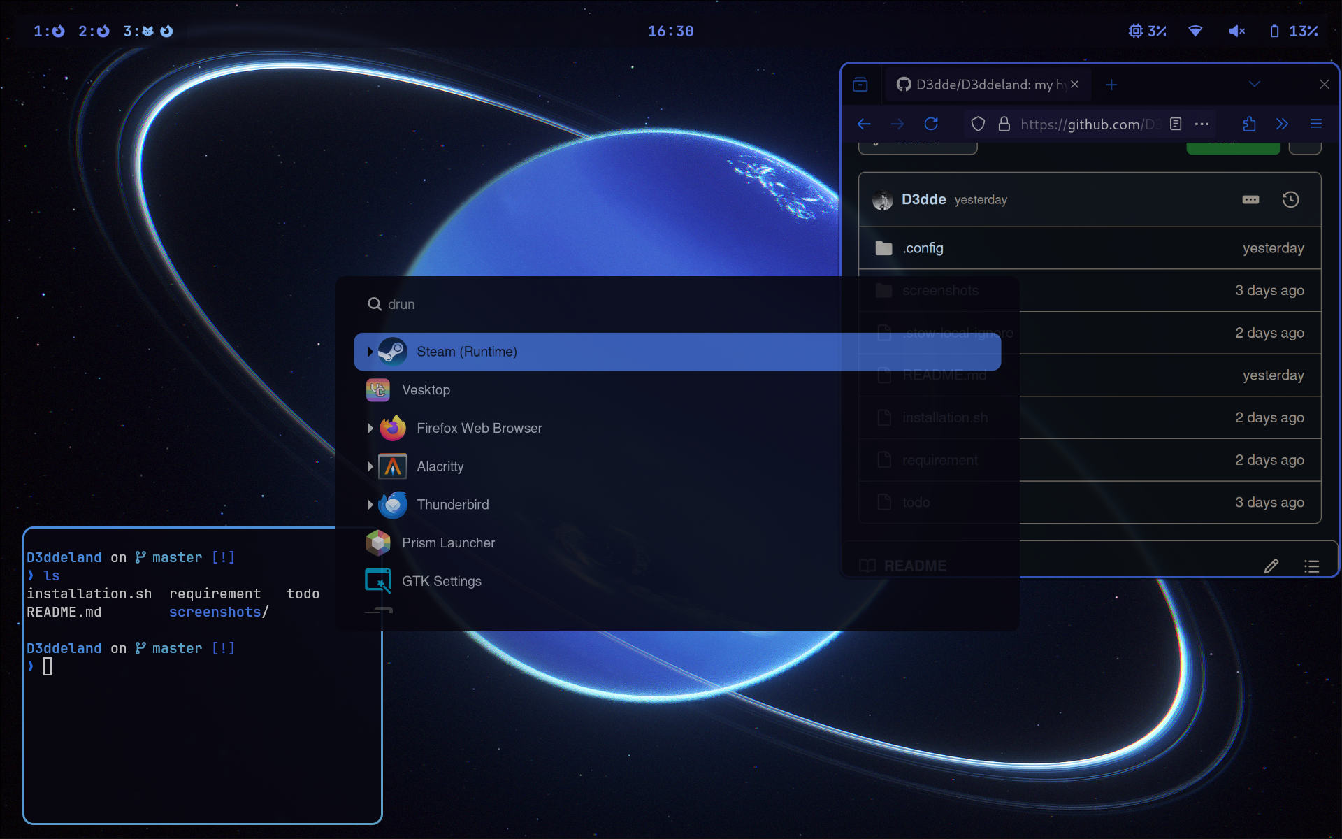Screen dimensions: 1342x839
Task: Open Firefox Web Browser entry
Action: pyautogui.click(x=677, y=428)
